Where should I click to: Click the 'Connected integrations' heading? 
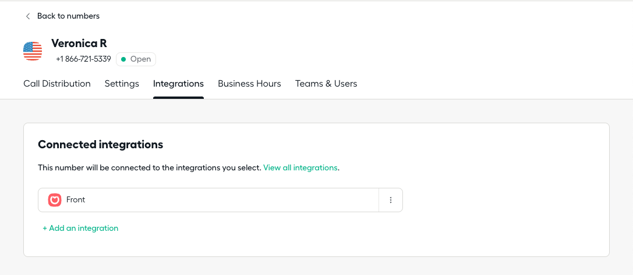click(x=101, y=145)
